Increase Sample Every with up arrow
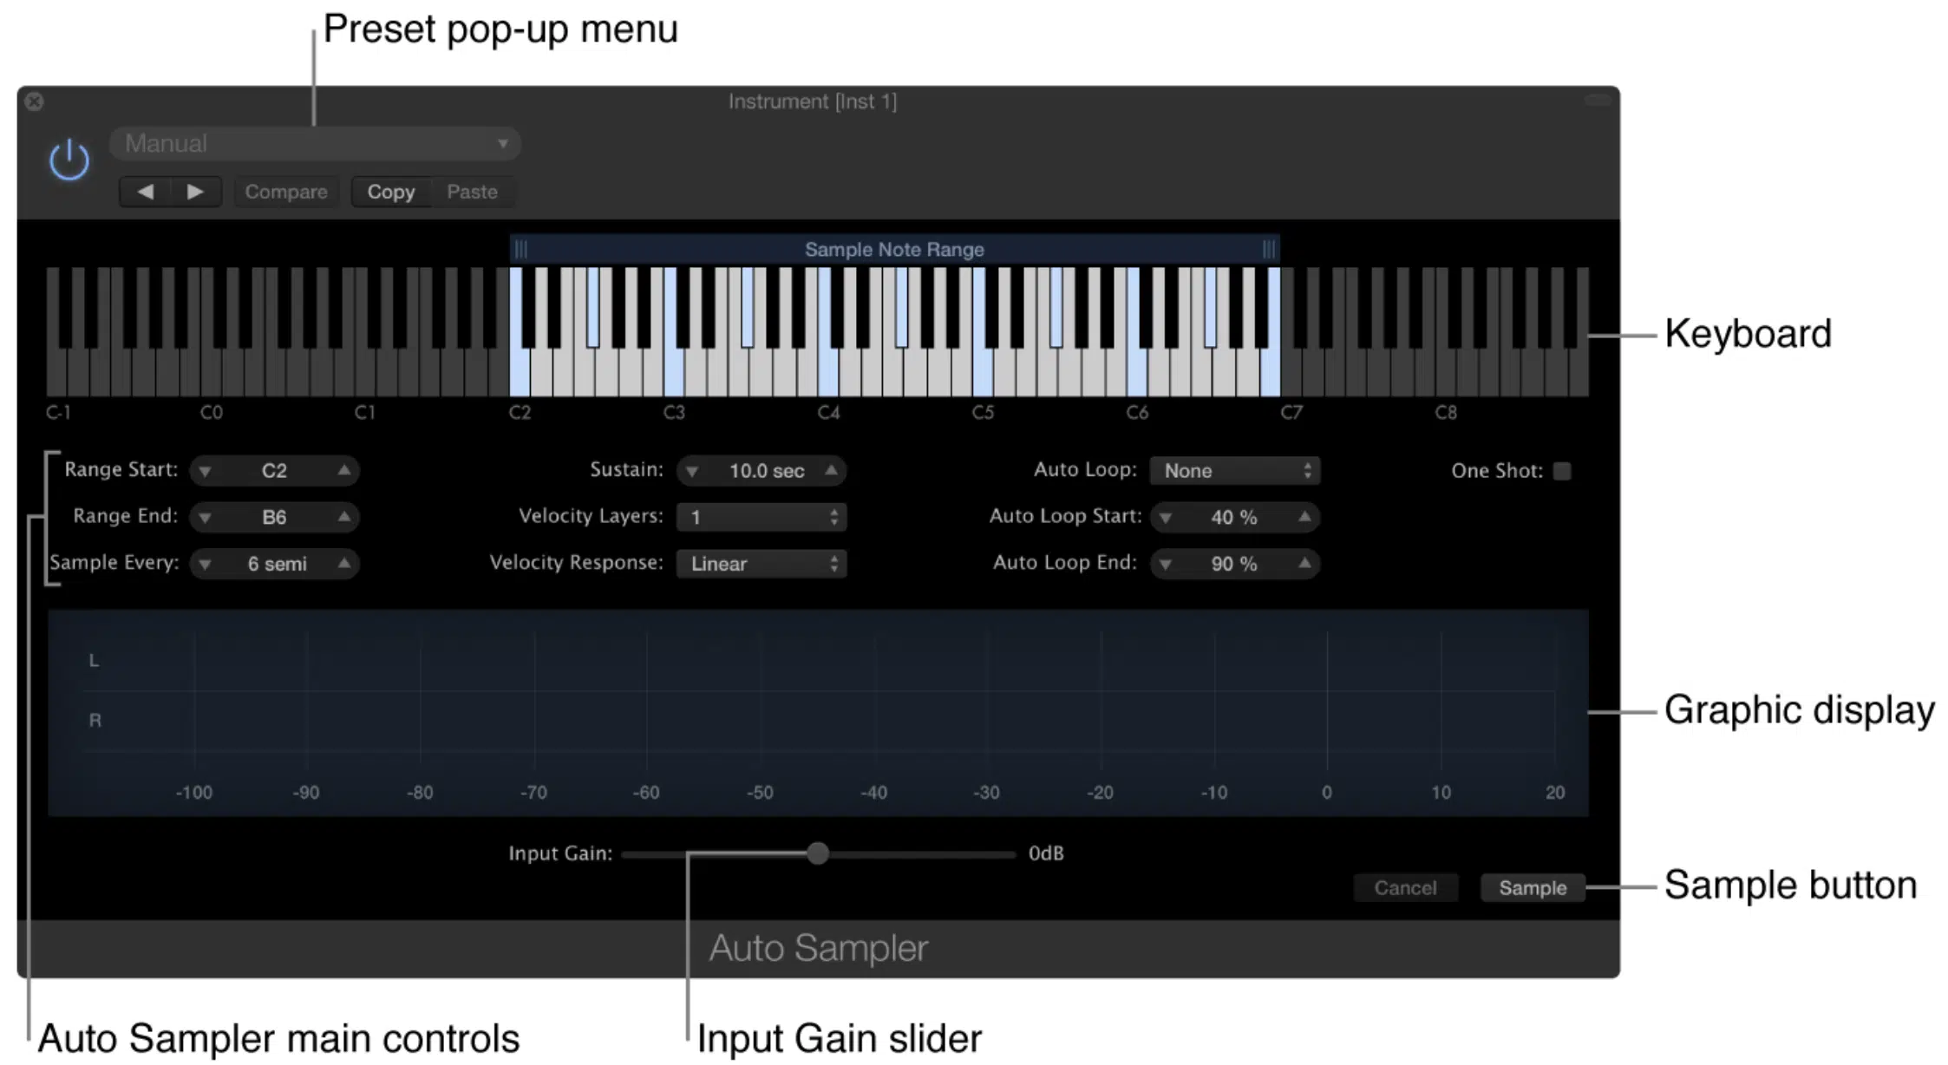 (344, 564)
